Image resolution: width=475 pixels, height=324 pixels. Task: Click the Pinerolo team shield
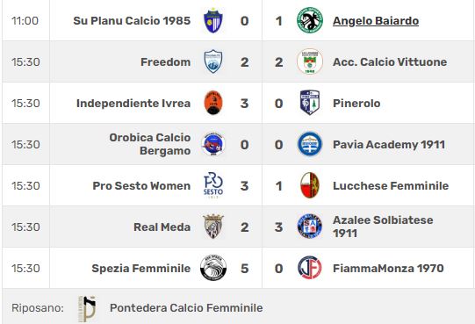click(310, 103)
